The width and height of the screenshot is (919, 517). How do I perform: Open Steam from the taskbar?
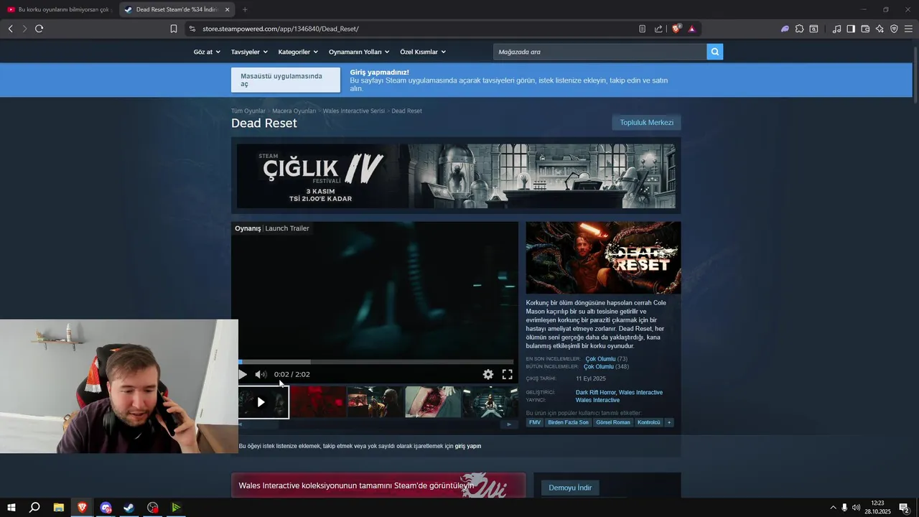pos(129,508)
